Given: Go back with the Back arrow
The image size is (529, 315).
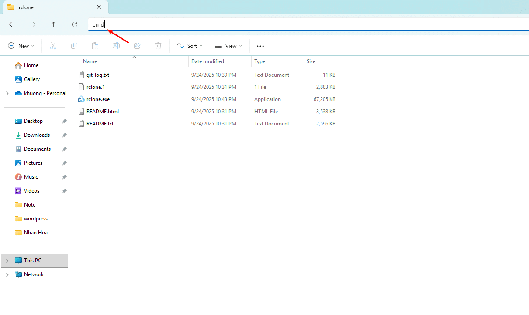Looking at the screenshot, I should (x=12, y=24).
